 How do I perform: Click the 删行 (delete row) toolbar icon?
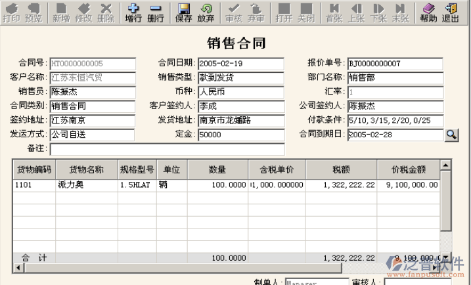(156, 12)
